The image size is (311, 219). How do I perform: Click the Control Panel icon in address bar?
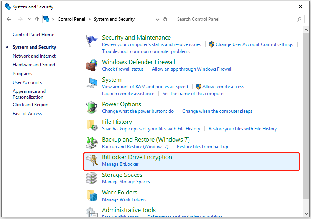tap(46, 19)
